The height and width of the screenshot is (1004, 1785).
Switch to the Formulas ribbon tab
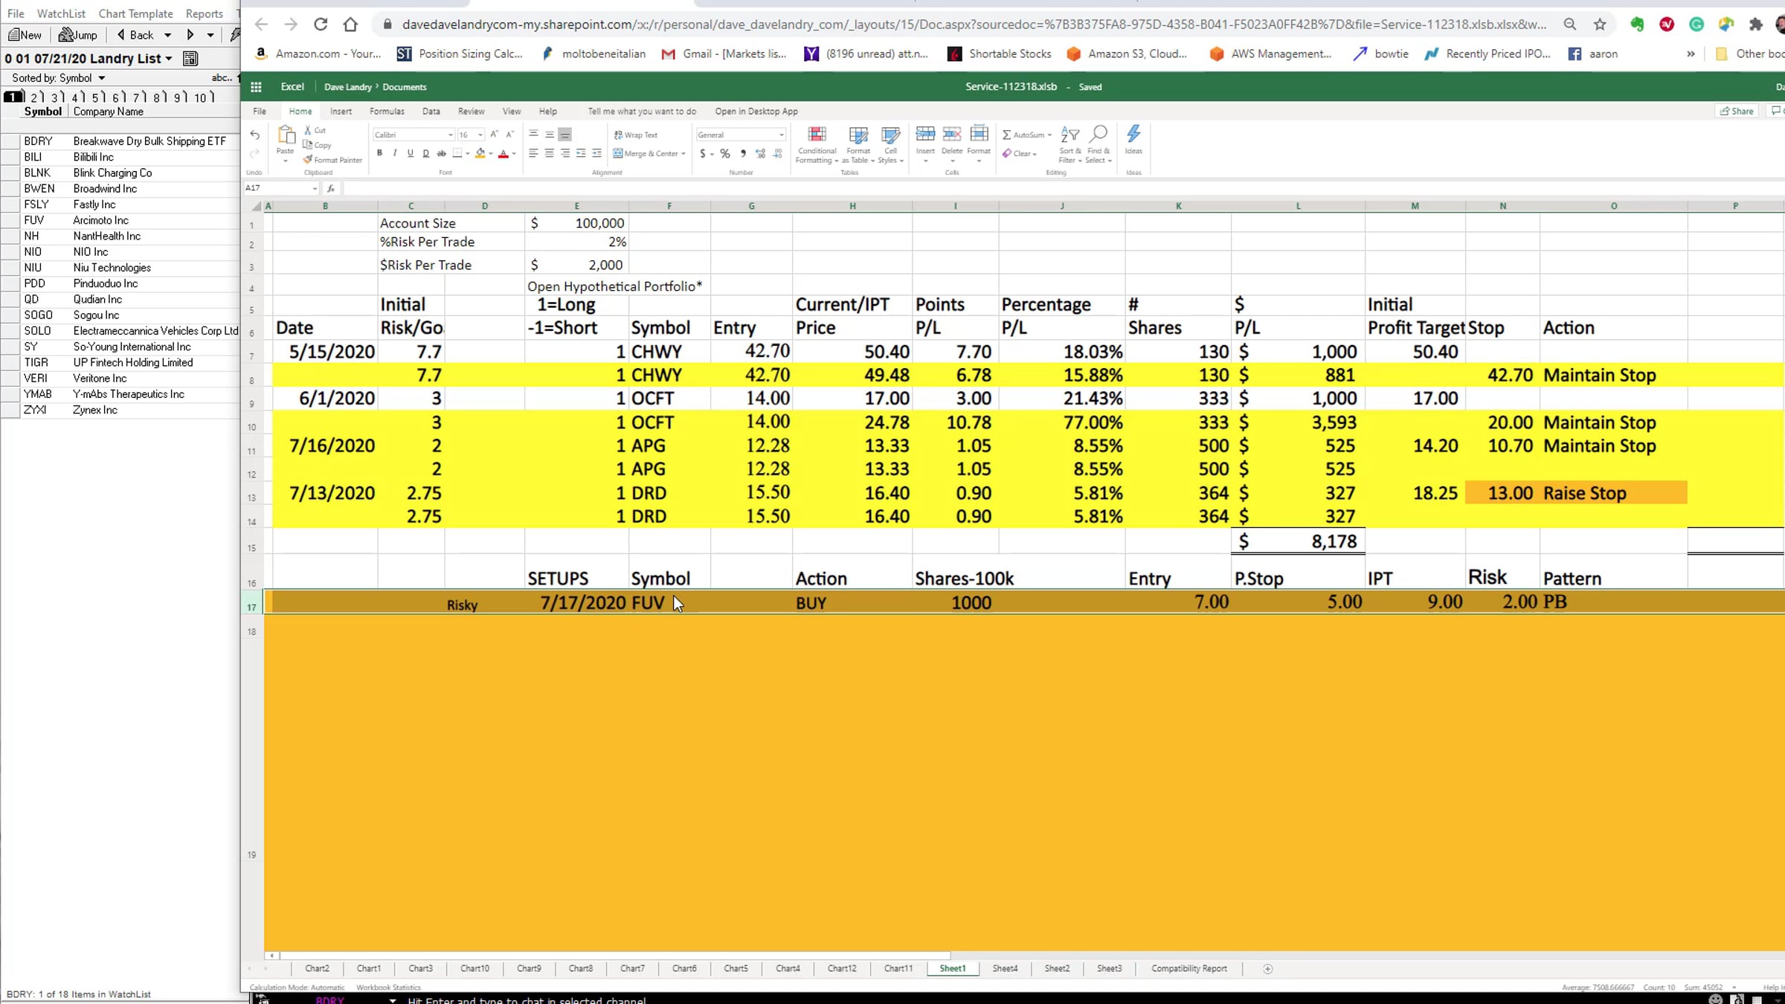pyautogui.click(x=387, y=112)
